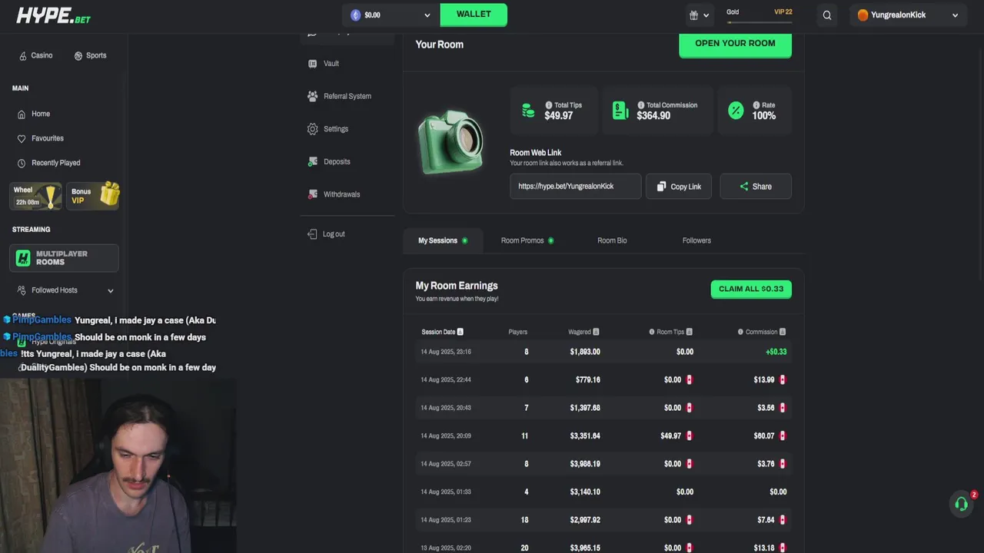Viewport: 984px width, 553px height.
Task: Click the $364.90 total commission value
Action: click(x=653, y=116)
